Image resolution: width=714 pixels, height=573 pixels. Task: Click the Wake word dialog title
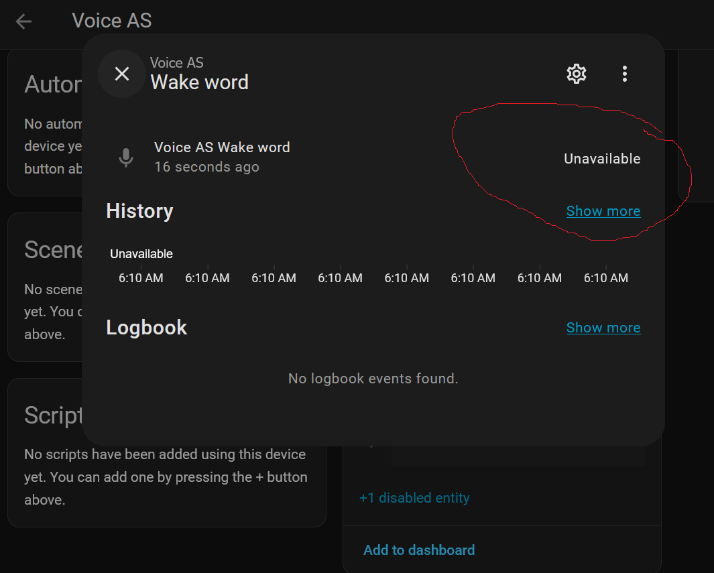click(x=199, y=82)
